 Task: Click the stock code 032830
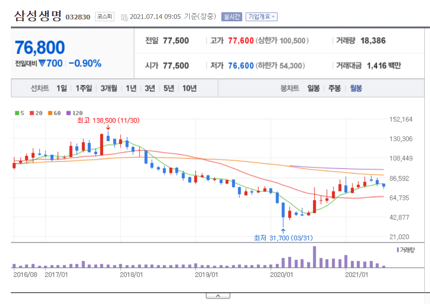pos(78,17)
